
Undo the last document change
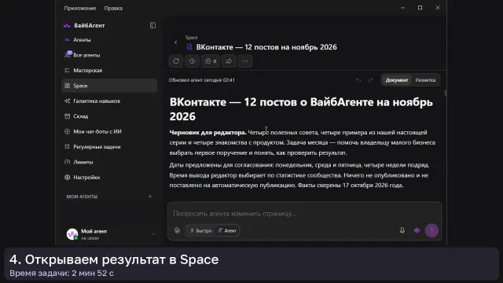point(358,80)
